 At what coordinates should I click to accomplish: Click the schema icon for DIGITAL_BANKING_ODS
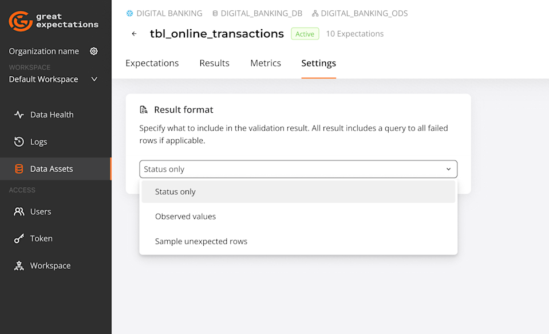pos(315,13)
